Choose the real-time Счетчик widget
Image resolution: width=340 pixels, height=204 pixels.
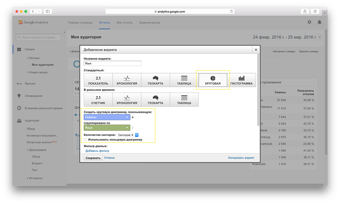98,100
